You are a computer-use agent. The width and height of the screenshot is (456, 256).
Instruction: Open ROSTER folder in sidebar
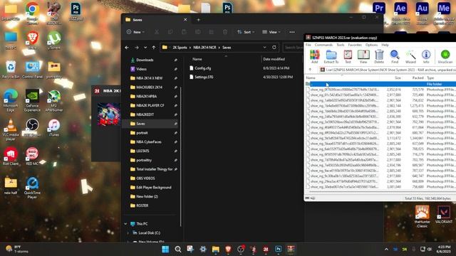(142, 206)
